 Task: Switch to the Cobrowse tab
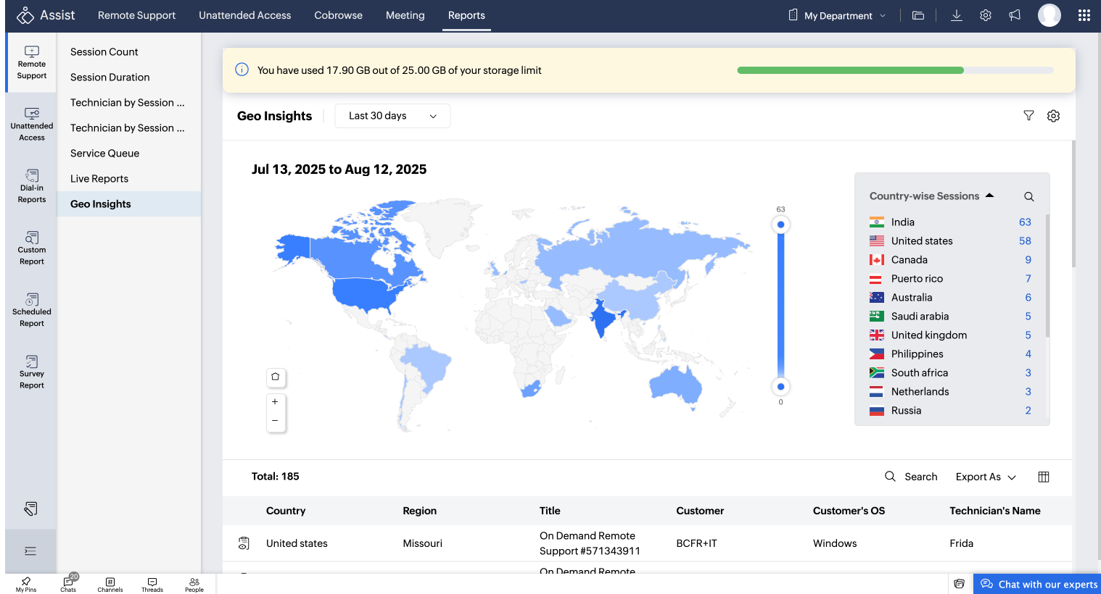pos(338,15)
